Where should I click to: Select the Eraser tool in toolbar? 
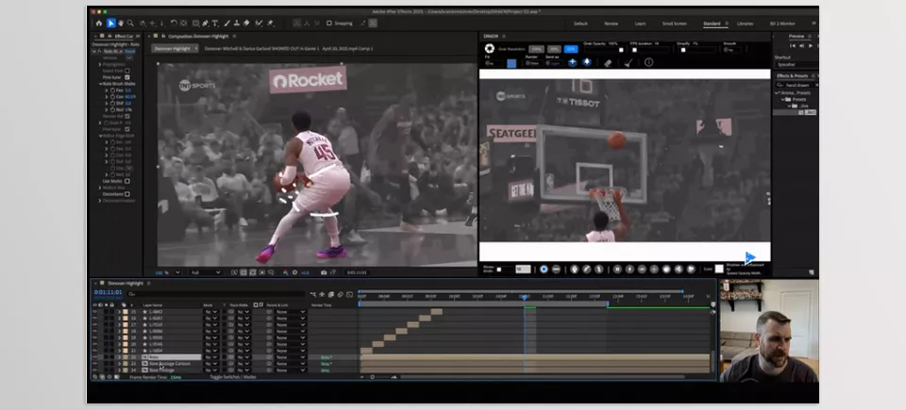click(x=246, y=24)
